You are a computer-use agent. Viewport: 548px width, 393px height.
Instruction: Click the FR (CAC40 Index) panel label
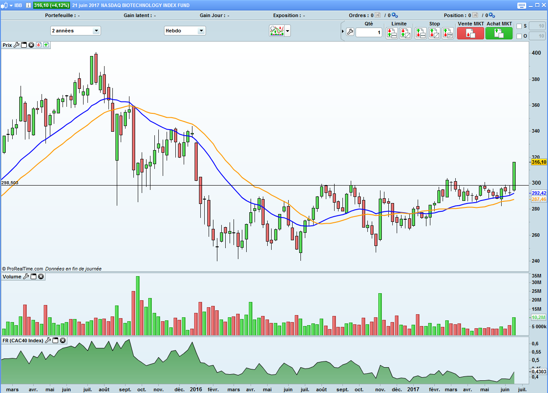point(23,340)
